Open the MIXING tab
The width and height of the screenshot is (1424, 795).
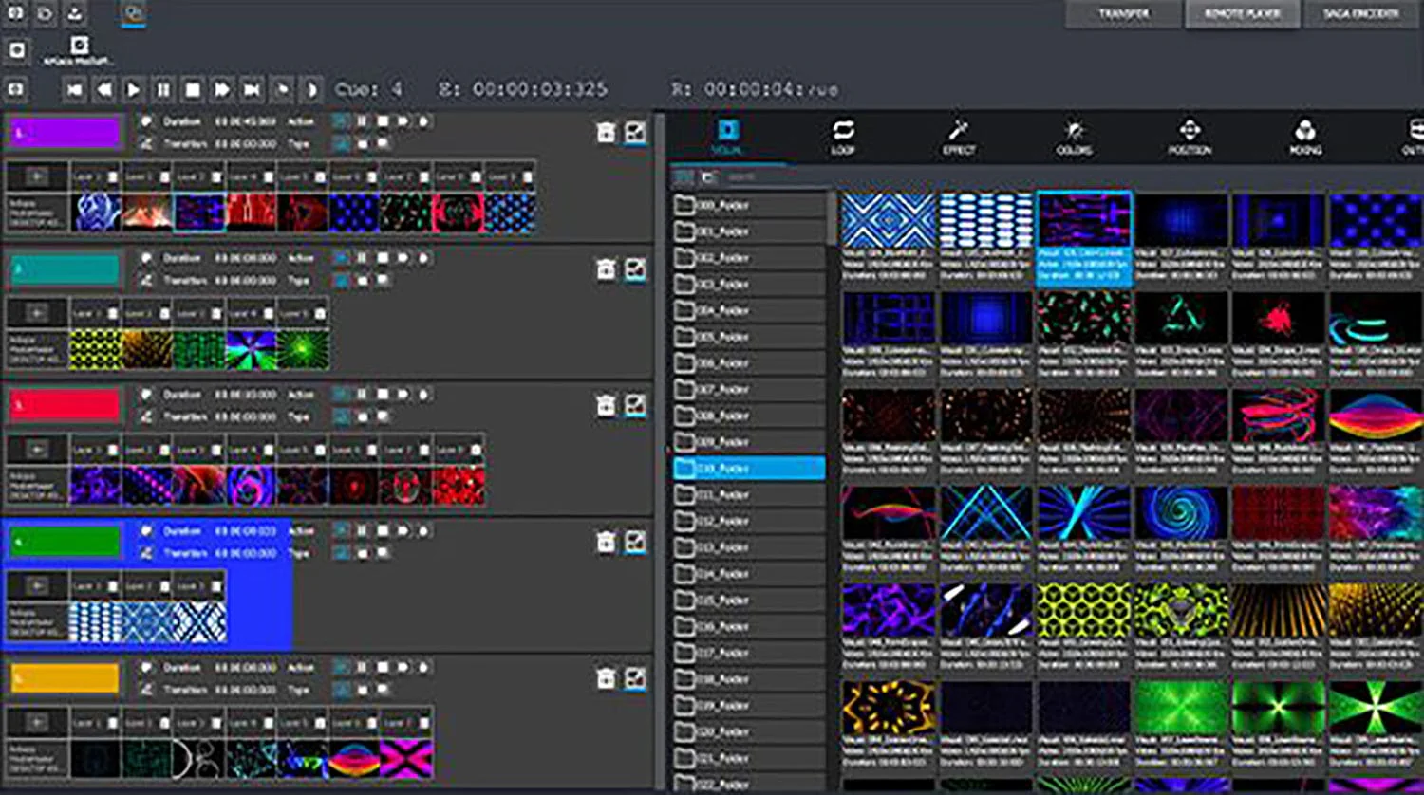[1305, 138]
